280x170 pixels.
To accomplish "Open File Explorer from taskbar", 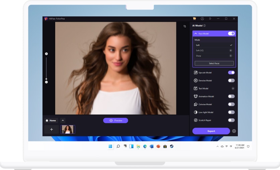I will (138, 147).
